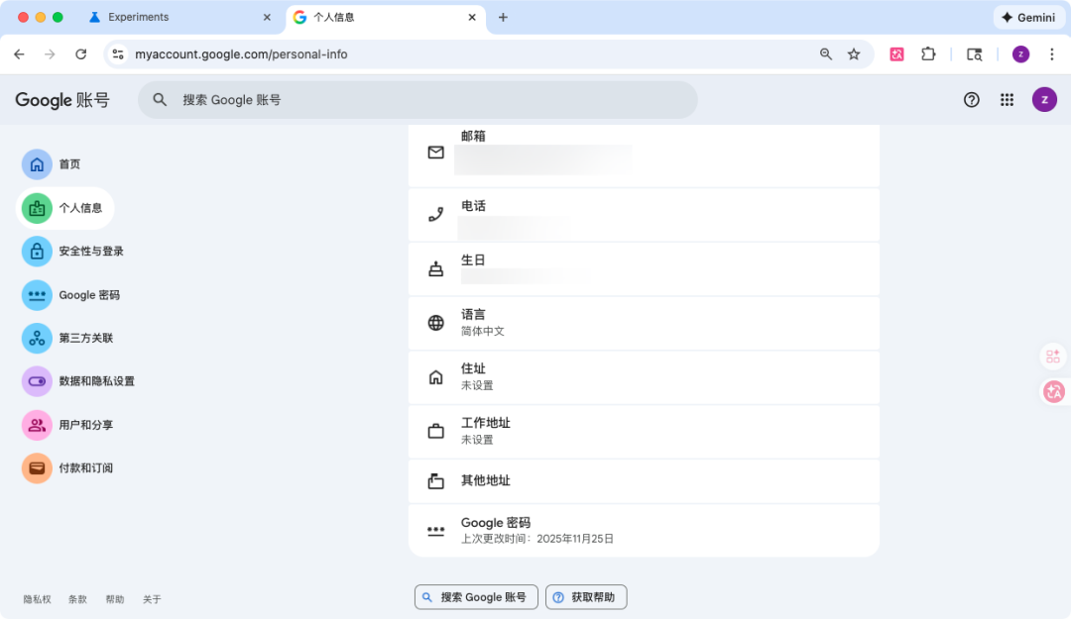1071x619 pixels.
Task: Open the 帮助 footer link
Action: 115,599
